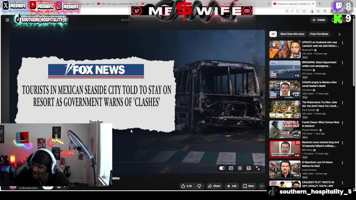Close the 'Americans ordered to shelter' tab
Screen dimensions: 356x200
(x=313, y=4)
